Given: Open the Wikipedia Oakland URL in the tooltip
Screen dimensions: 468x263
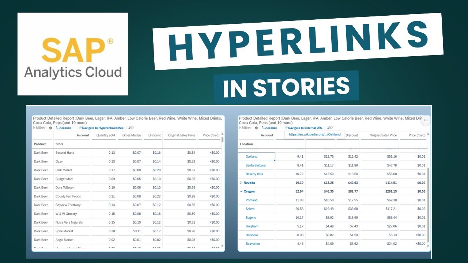Looking at the screenshot, I should (314, 134).
